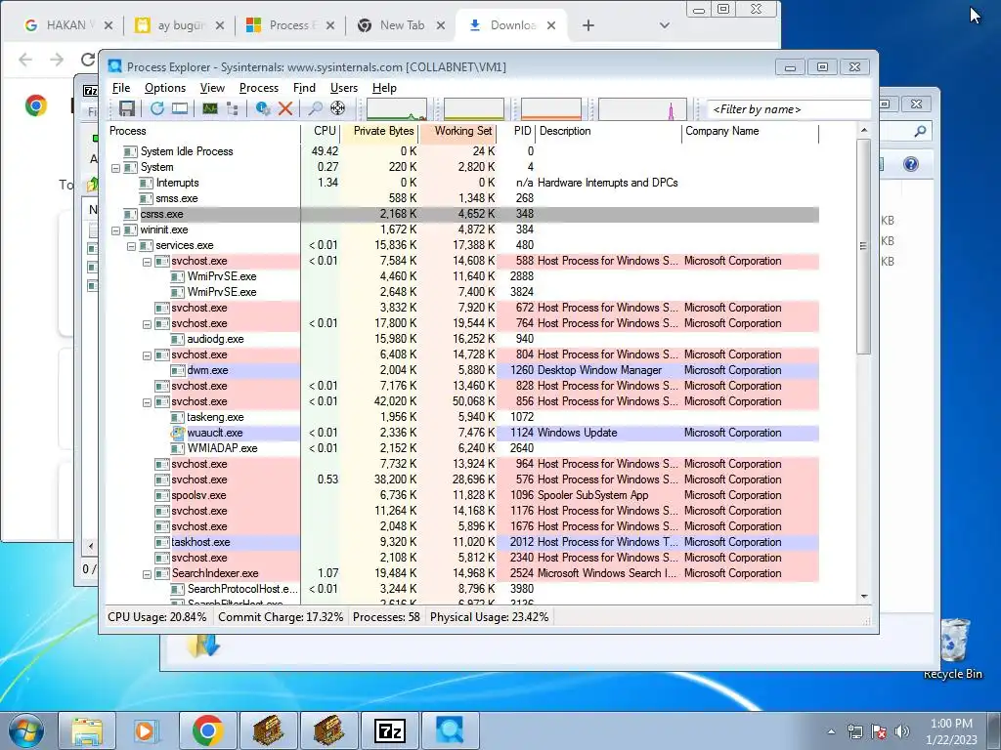Collapse the services.exe tree node
This screenshot has height=750, width=1001.
click(x=131, y=245)
